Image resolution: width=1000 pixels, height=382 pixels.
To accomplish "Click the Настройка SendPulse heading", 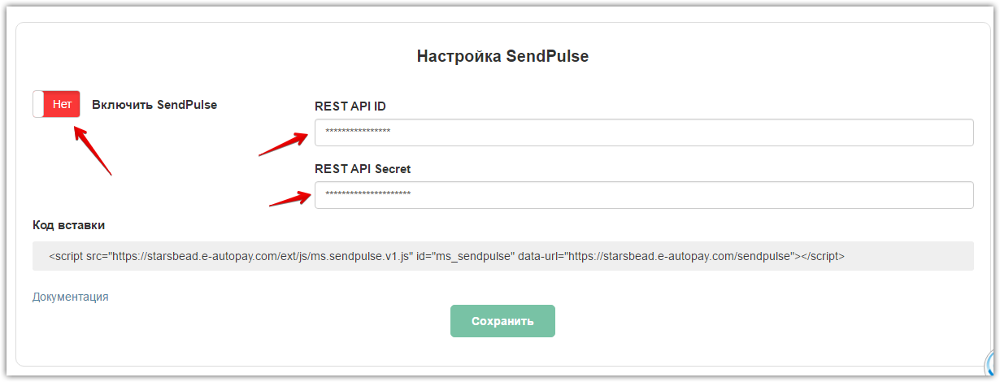I will coord(502,56).
